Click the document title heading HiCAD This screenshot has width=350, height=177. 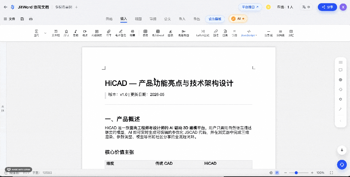click(169, 83)
